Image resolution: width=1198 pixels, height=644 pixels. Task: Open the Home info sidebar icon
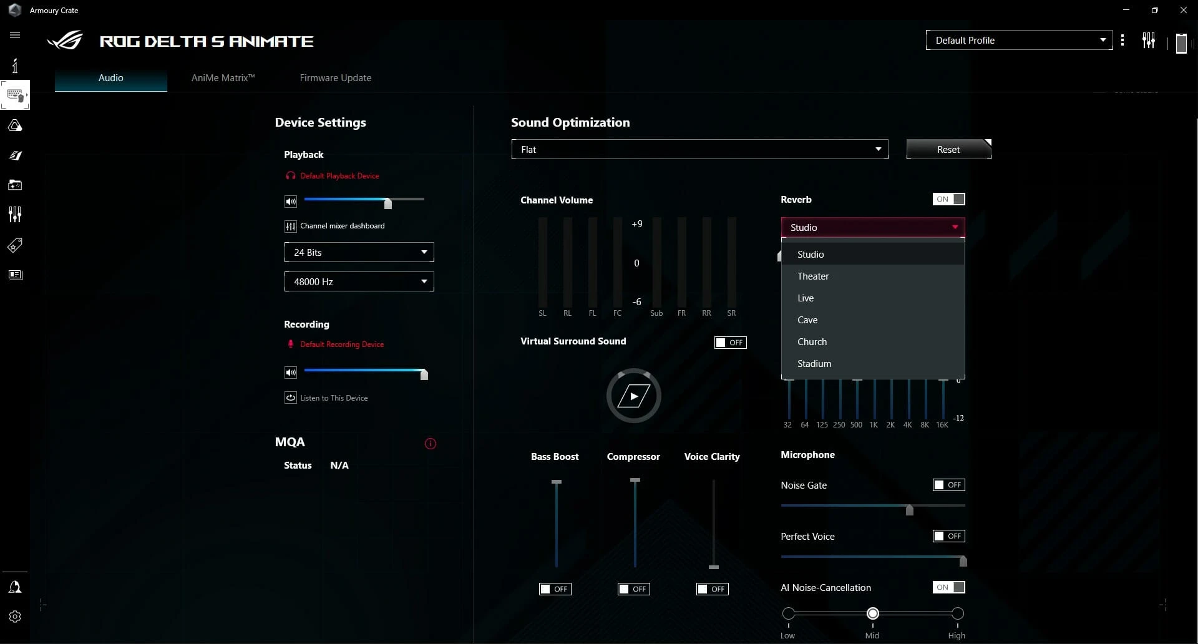tap(15, 66)
